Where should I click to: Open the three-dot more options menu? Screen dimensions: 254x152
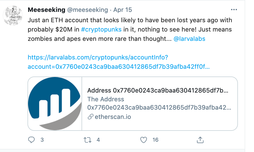coord(234,10)
